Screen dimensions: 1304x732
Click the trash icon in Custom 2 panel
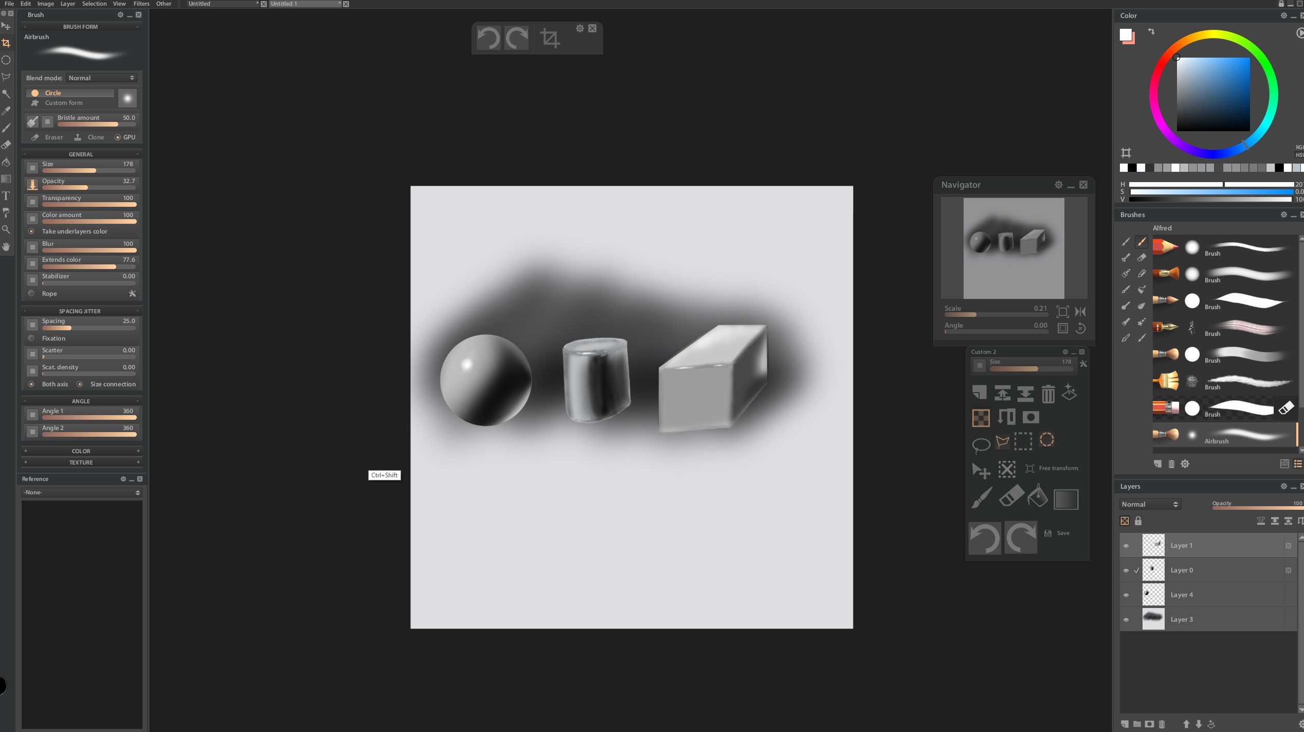pyautogui.click(x=1048, y=394)
